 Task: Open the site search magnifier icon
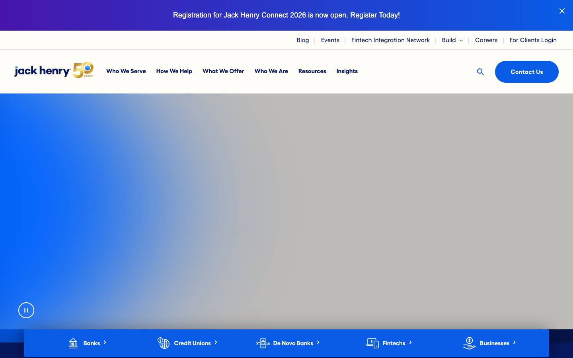click(x=480, y=72)
